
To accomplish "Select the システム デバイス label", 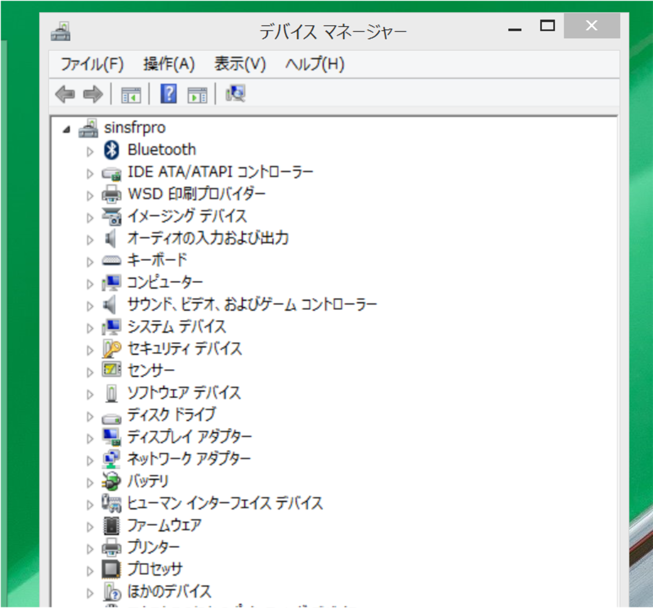I will point(177,326).
